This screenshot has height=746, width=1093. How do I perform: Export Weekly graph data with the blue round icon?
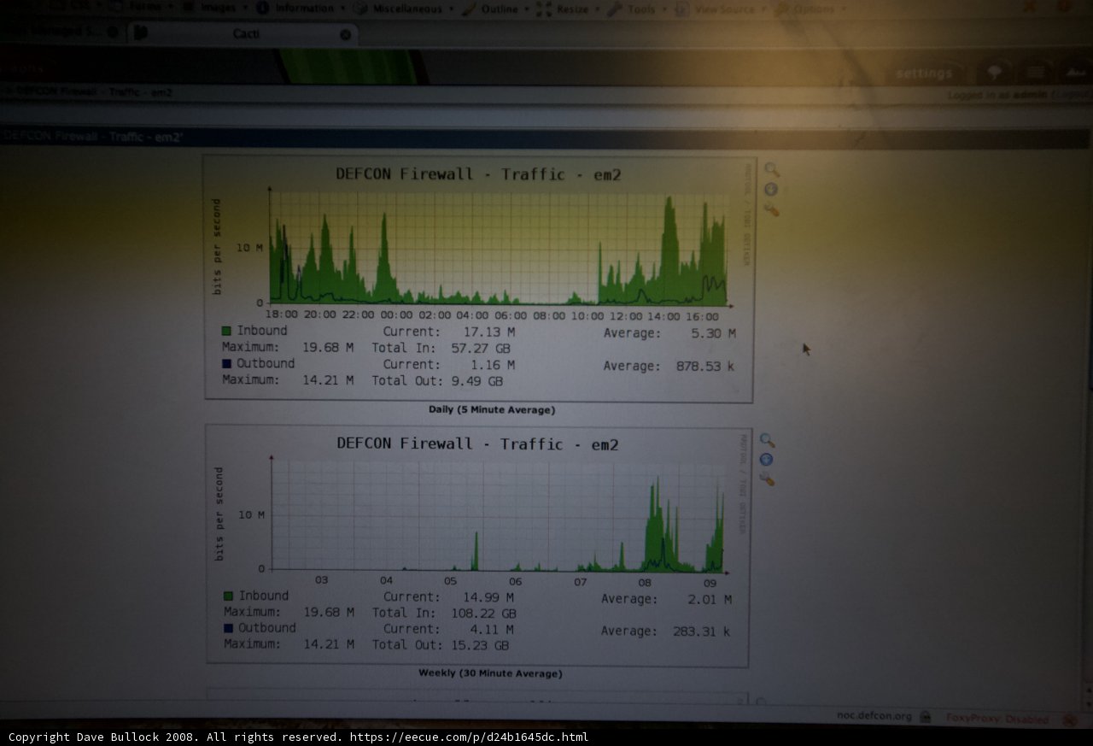click(x=767, y=460)
